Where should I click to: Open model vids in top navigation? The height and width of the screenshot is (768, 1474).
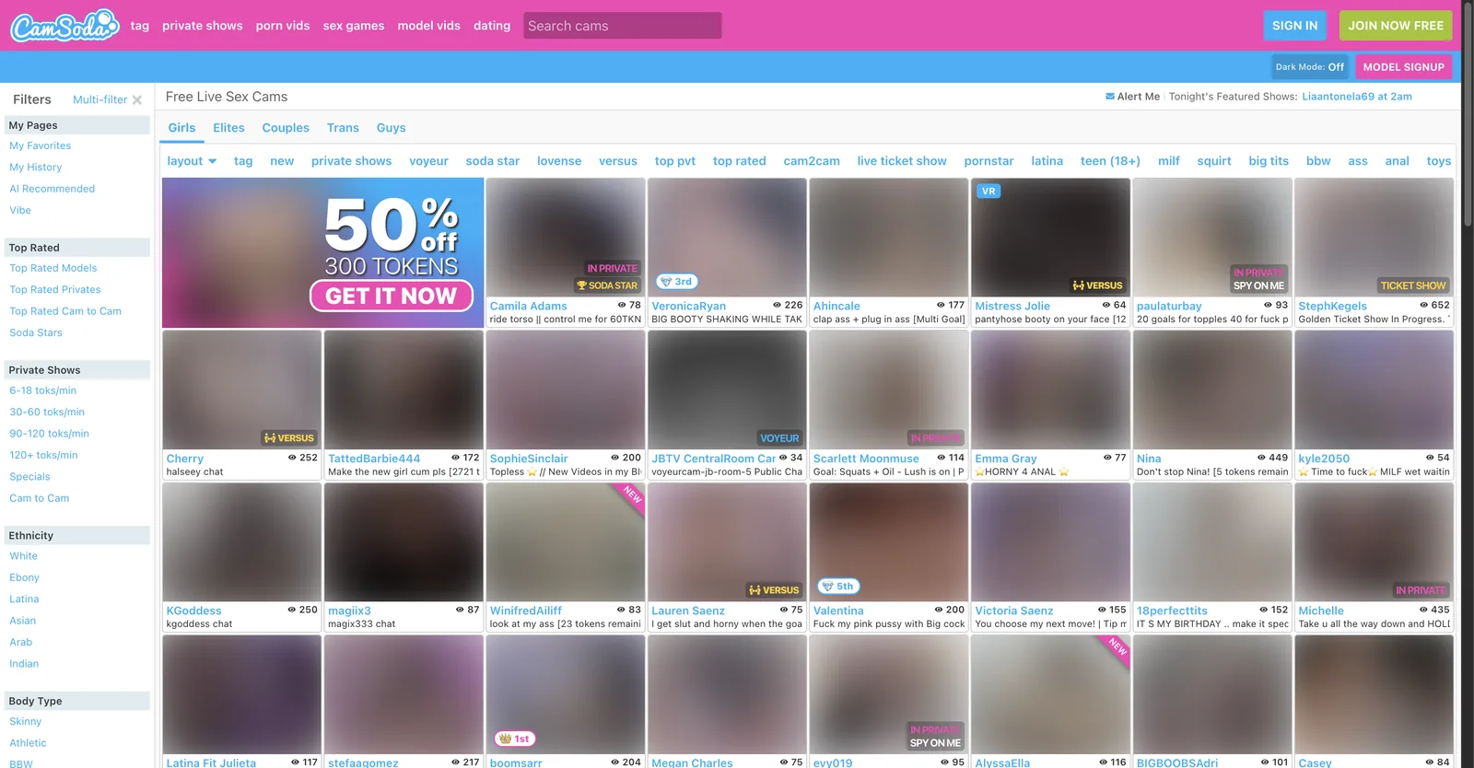pos(428,26)
